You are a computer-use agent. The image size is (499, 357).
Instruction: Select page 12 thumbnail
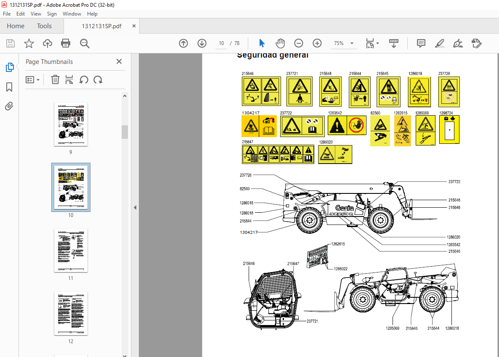[x=71, y=313]
